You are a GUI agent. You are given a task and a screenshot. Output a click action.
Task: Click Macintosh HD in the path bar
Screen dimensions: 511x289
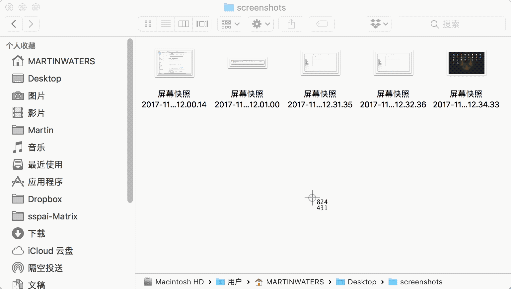tap(179, 282)
